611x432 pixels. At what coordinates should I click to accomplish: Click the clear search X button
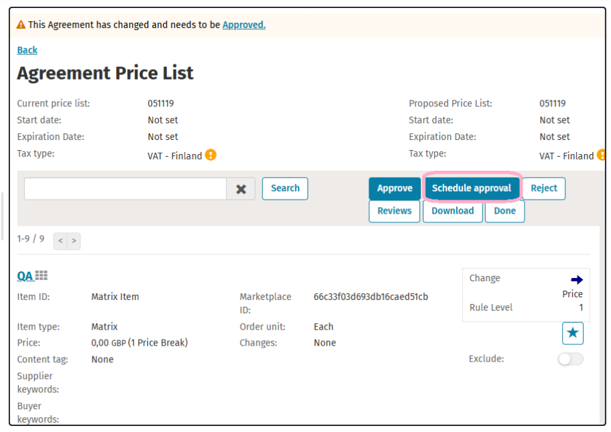coord(241,189)
